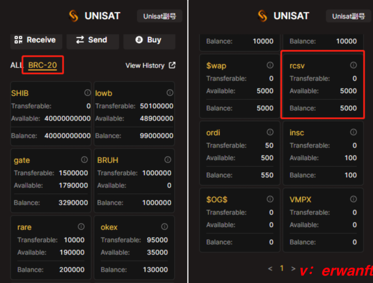The height and width of the screenshot is (283, 373).
Task: Open info icon on rare card
Action: point(81,226)
